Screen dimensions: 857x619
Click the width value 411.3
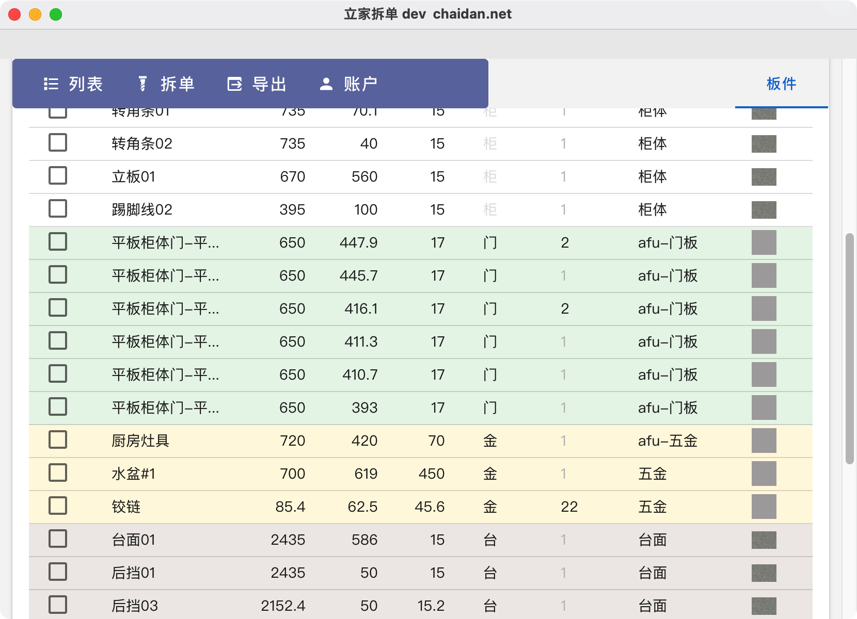361,341
